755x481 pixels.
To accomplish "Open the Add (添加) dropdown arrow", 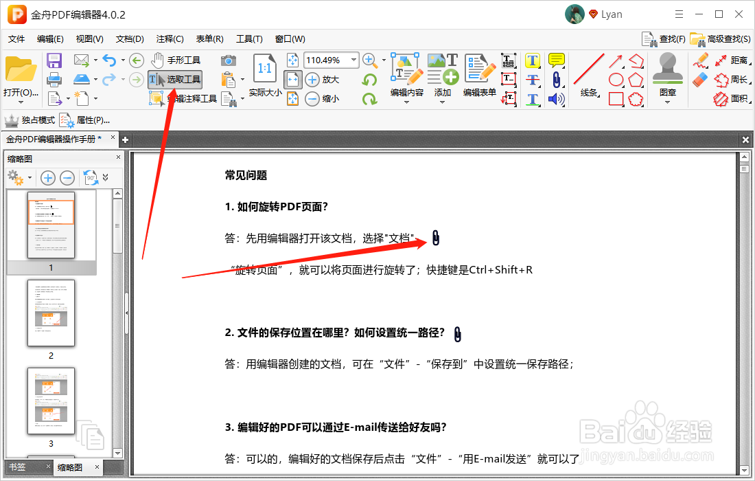I will point(442,102).
